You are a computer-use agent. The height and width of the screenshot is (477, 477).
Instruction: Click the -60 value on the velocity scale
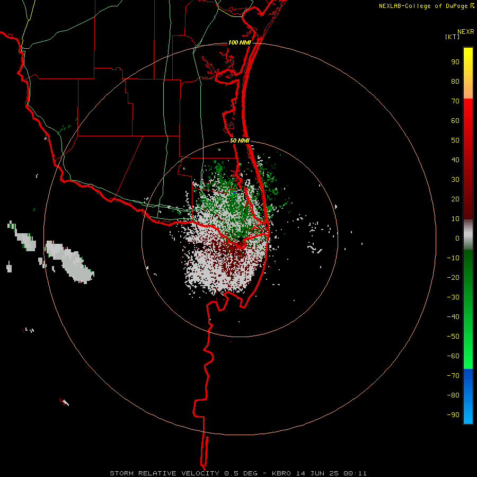click(x=453, y=356)
